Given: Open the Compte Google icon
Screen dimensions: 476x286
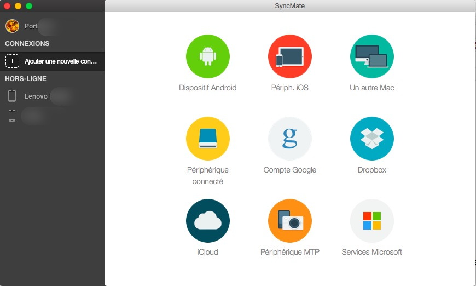Looking at the screenshot, I should click(289, 139).
